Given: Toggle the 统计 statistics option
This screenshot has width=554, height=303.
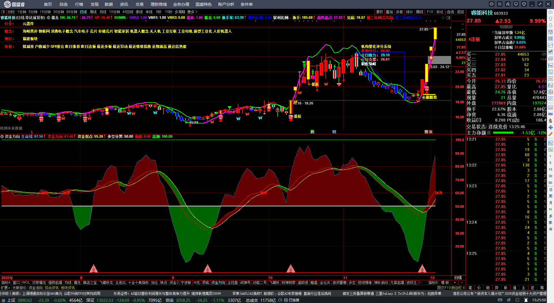Looking at the screenshot, I should pyautogui.click(x=409, y=12).
